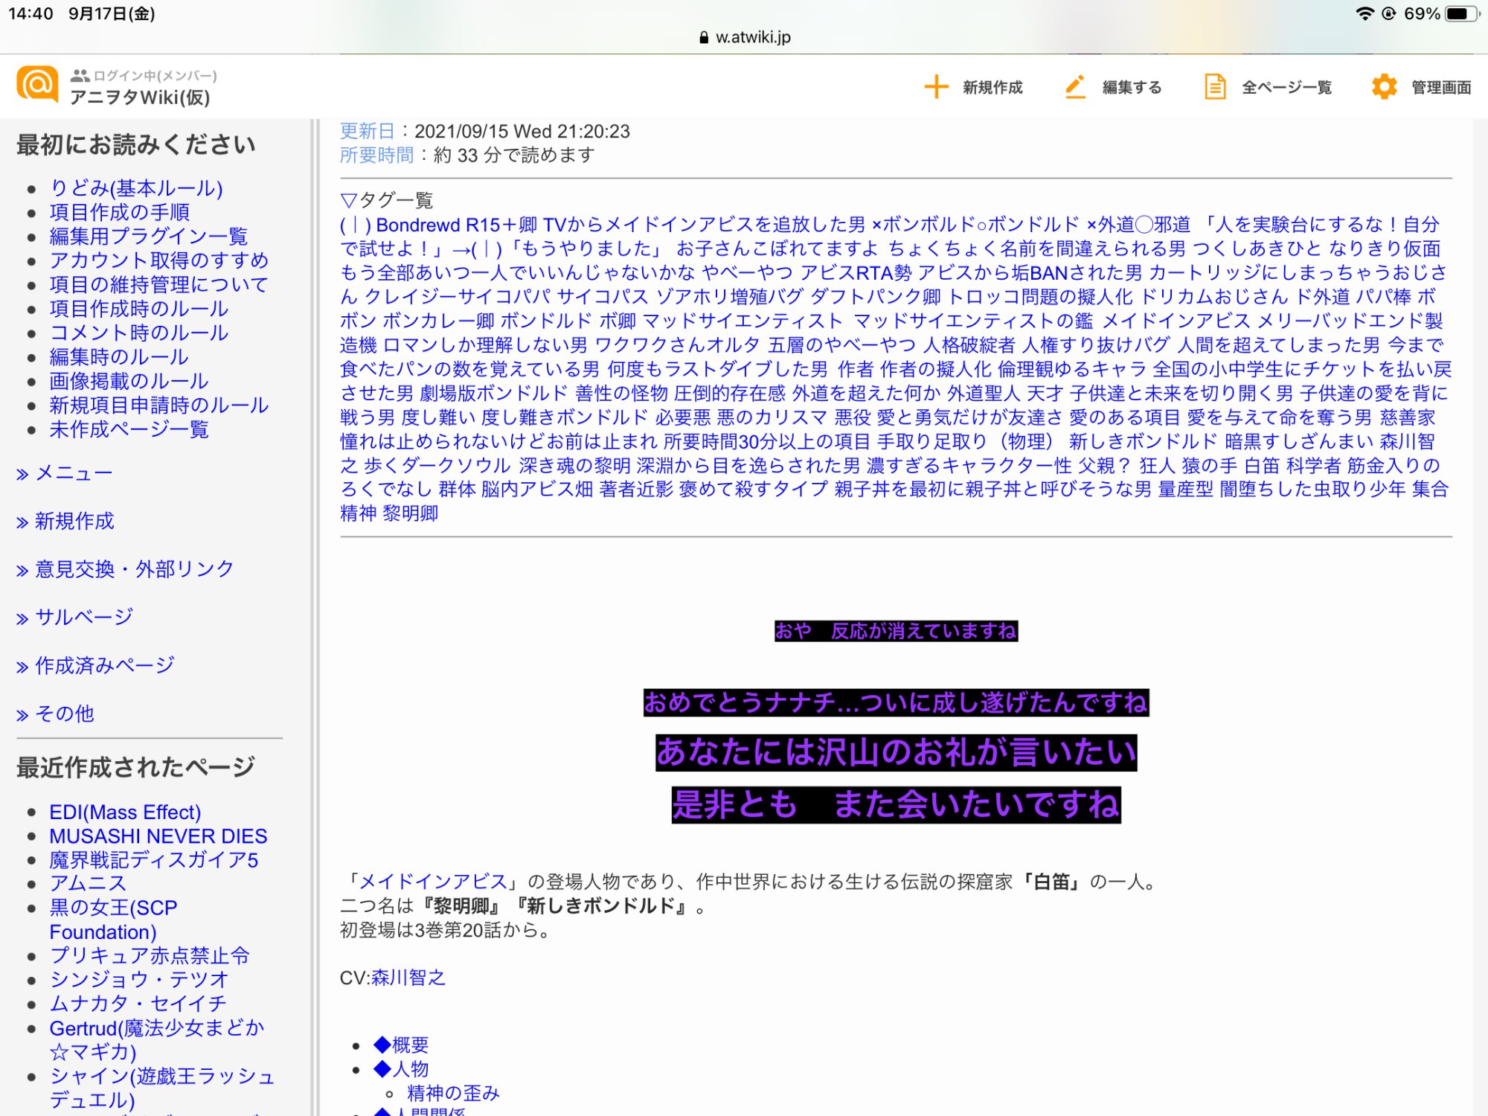Click the atwiki orange logo icon

point(37,85)
